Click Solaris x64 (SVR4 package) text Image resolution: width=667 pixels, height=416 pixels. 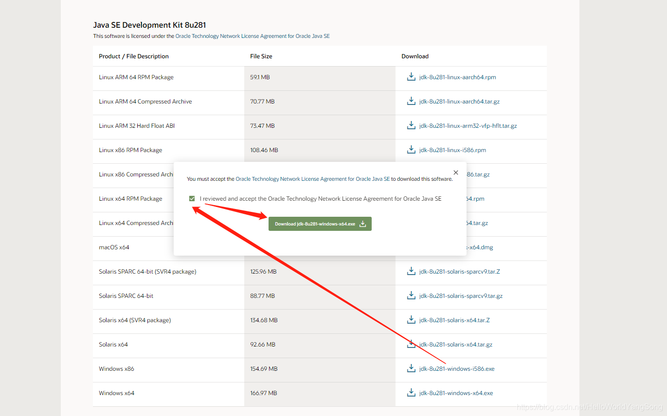(135, 320)
